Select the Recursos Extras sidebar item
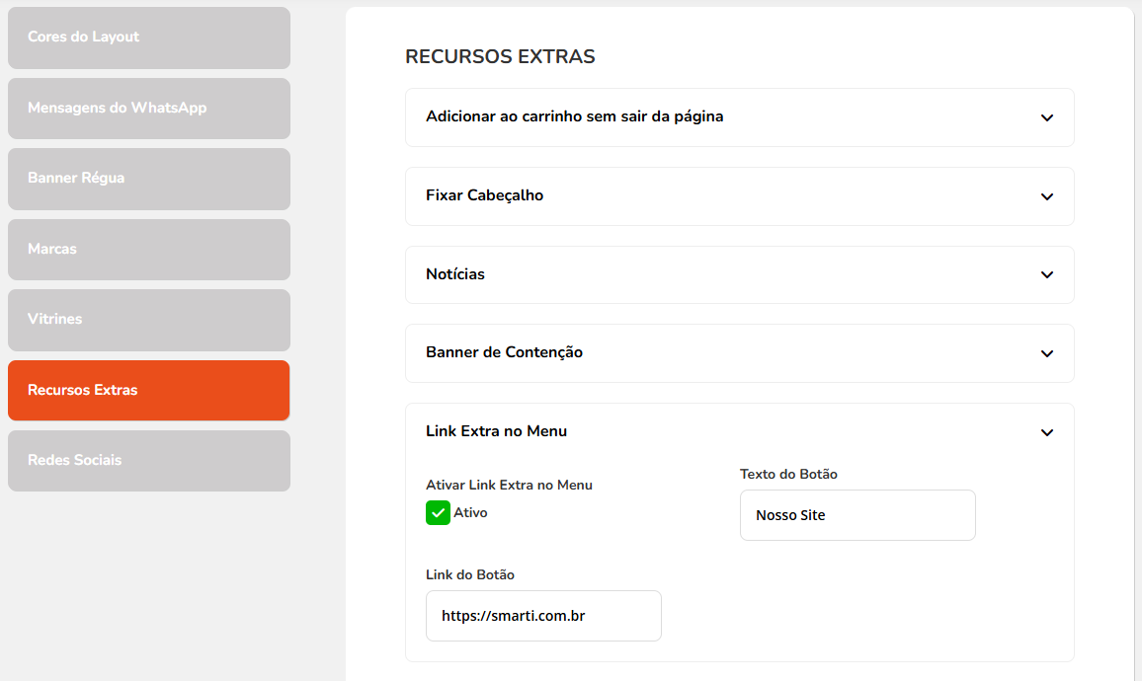1142x681 pixels. click(148, 391)
